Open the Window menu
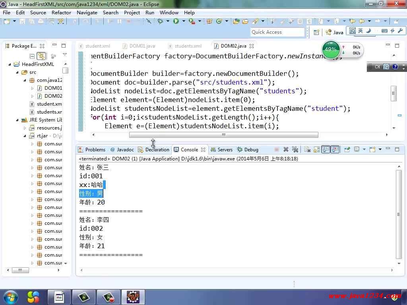 click(x=169, y=12)
